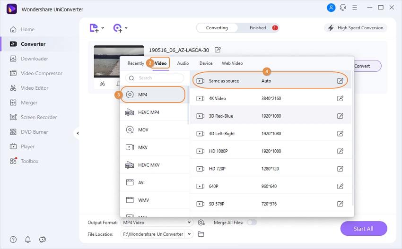Viewport: 402px width, 249px height.
Task: Edit settings for 3D Red-Blue preset
Action: 340,116
